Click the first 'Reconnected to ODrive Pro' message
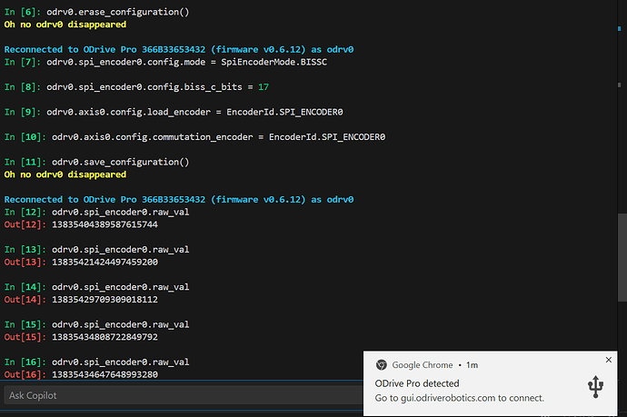The width and height of the screenshot is (627, 417). coord(179,50)
